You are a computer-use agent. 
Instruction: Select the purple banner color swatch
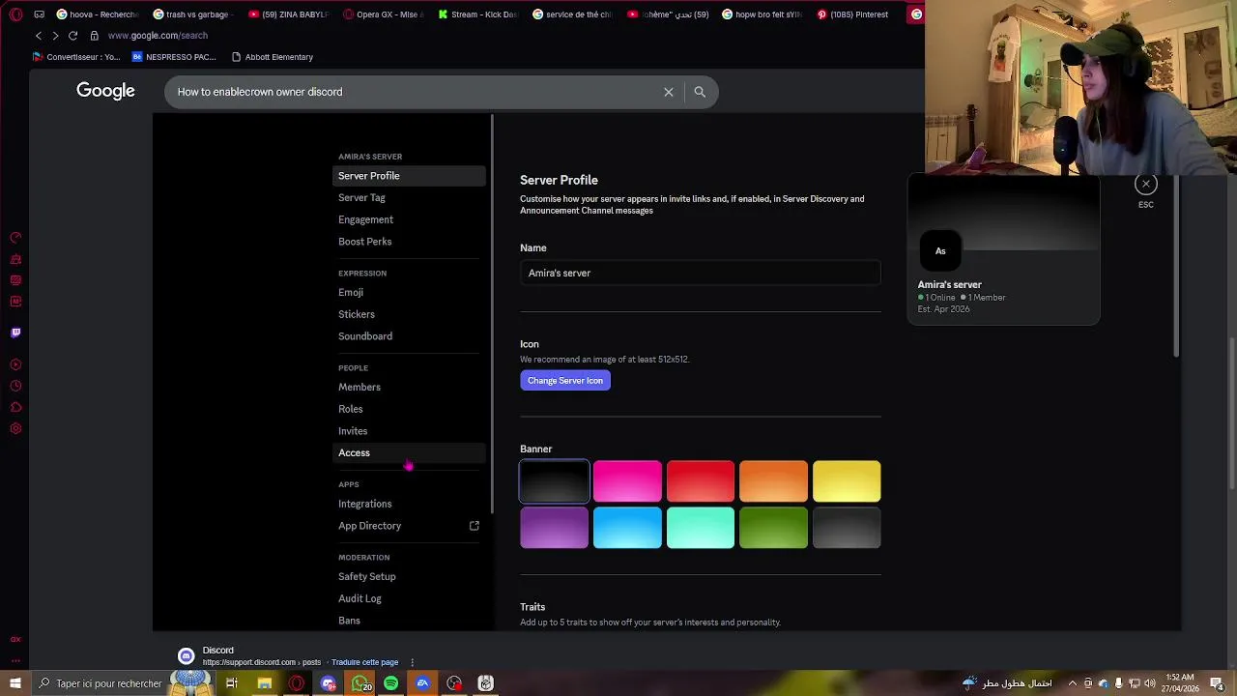pos(555,528)
